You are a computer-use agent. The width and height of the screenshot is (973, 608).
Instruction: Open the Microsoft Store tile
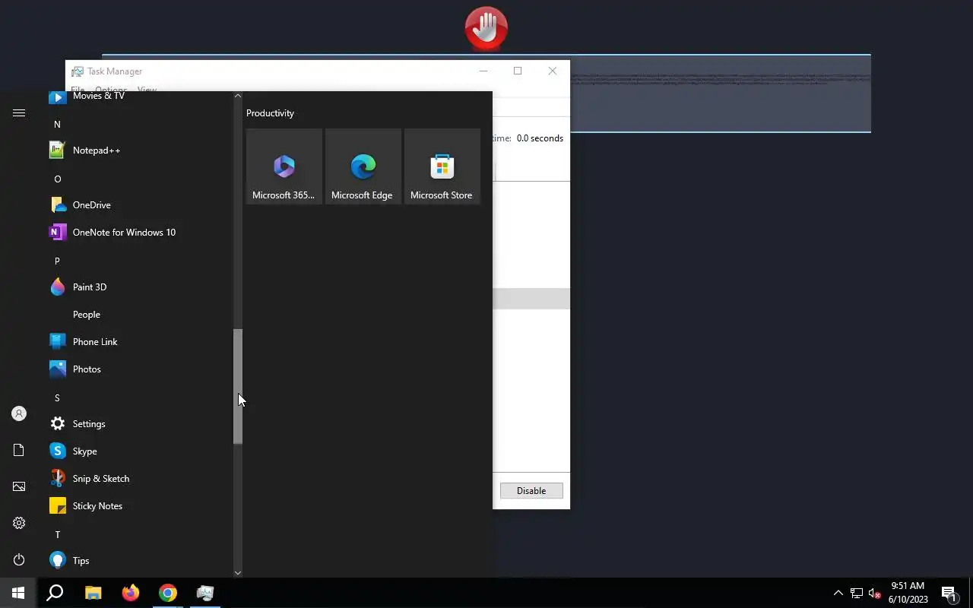(442, 166)
